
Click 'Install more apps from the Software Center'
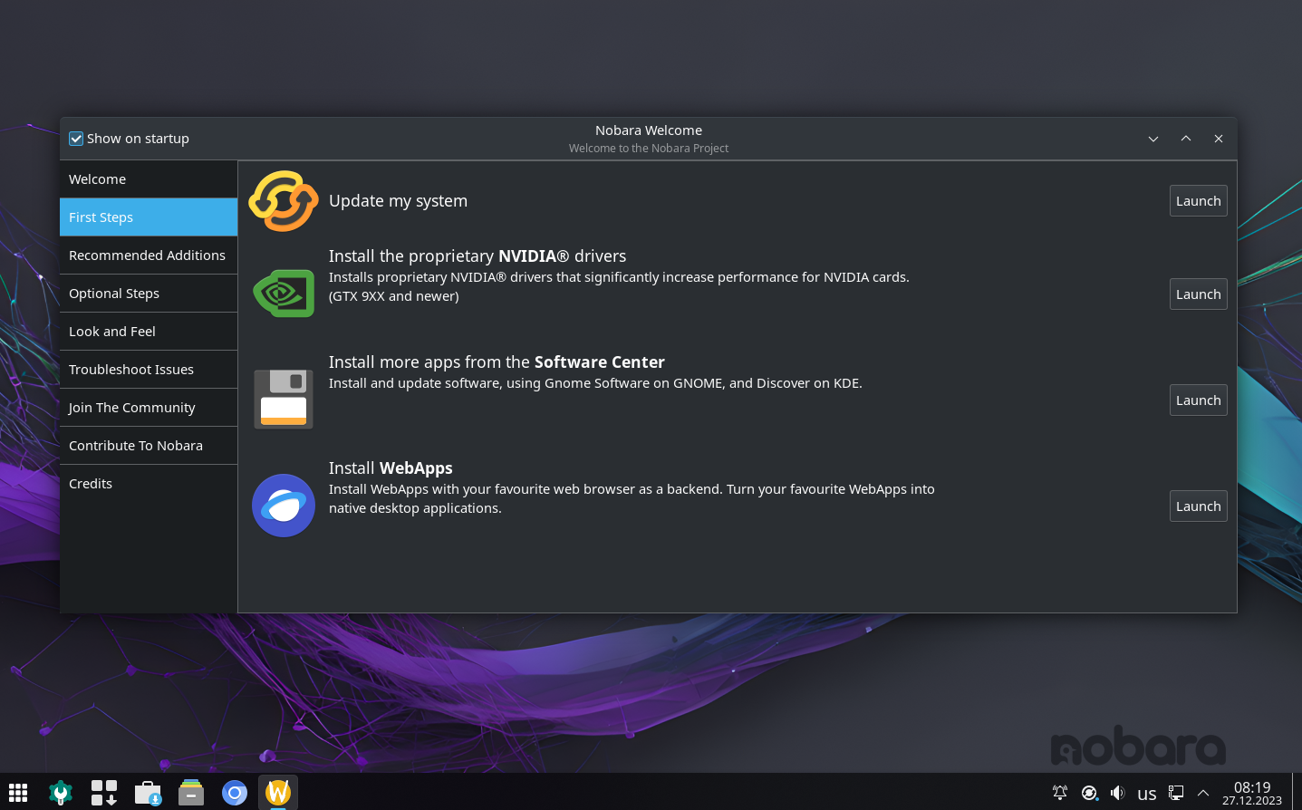(x=497, y=362)
